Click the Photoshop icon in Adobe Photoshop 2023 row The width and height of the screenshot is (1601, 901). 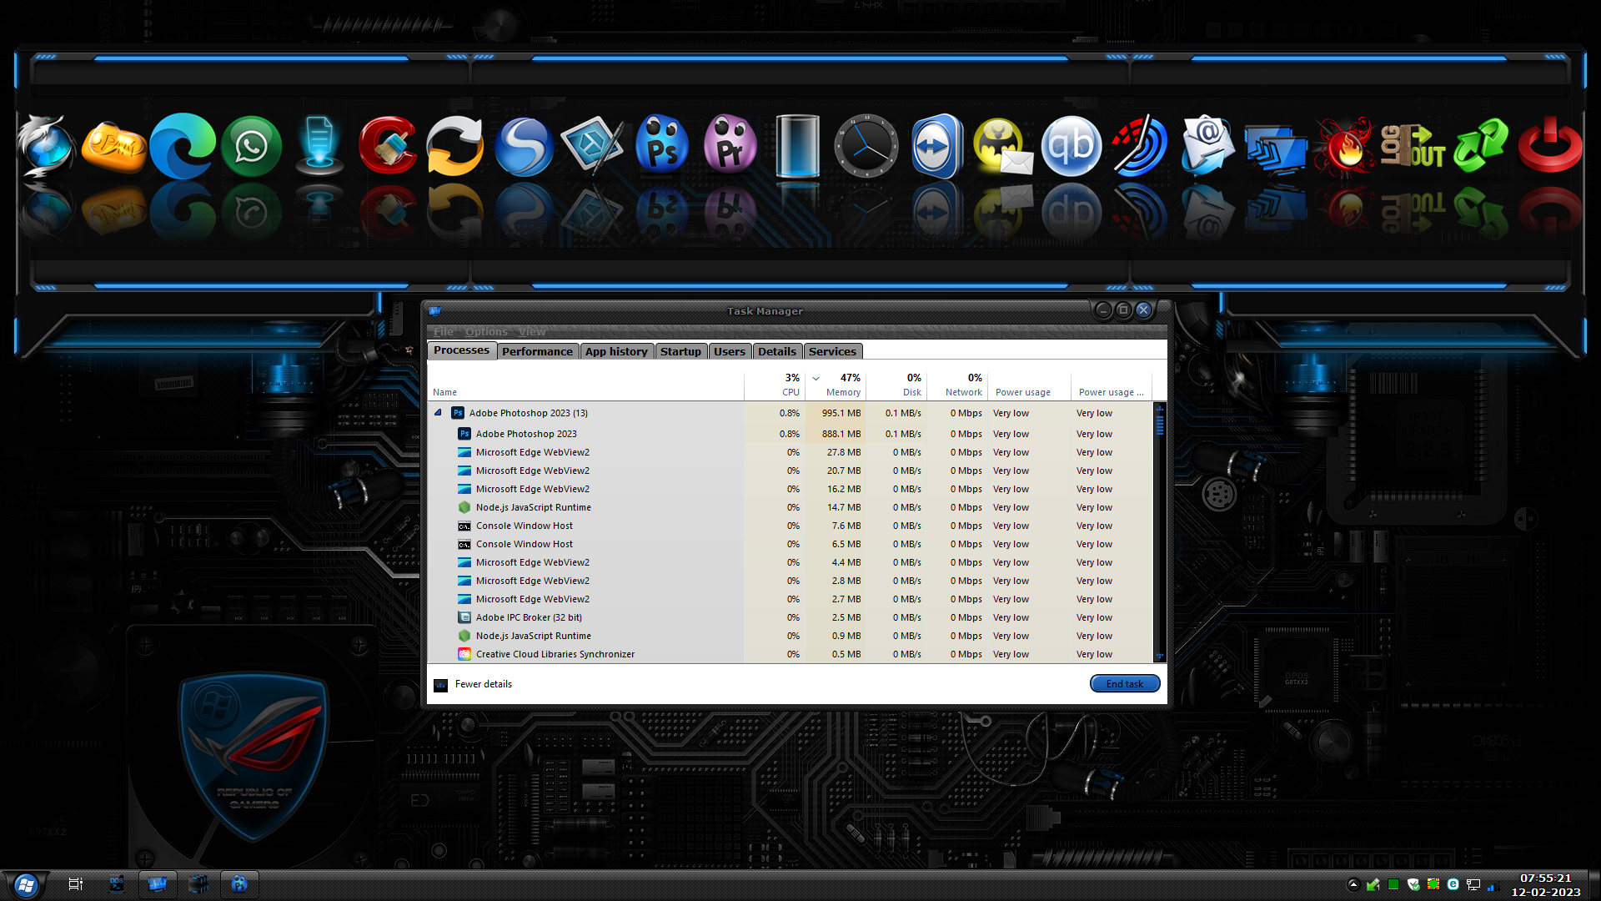pyautogui.click(x=458, y=413)
